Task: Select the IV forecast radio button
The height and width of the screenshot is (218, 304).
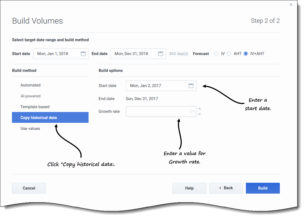Action: pyautogui.click(x=217, y=54)
